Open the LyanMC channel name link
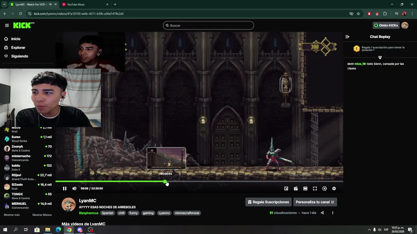 (88, 201)
